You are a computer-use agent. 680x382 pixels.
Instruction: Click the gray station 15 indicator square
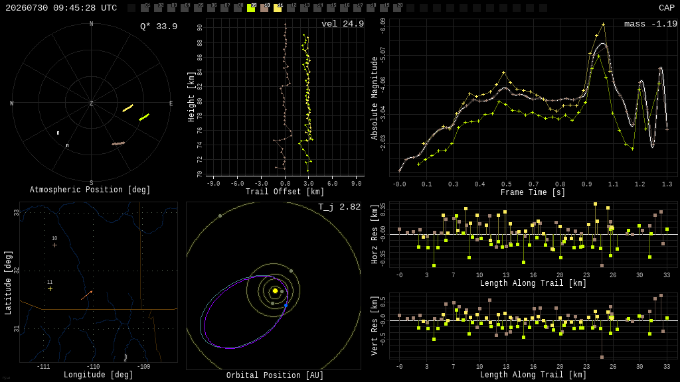point(331,8)
